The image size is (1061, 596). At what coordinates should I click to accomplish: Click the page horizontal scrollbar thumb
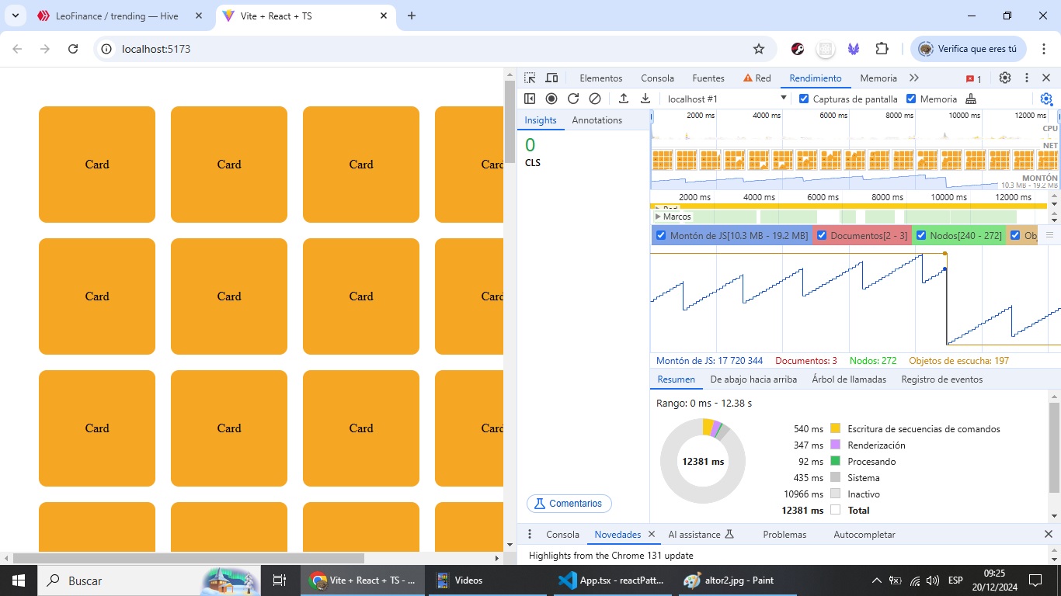point(189,558)
